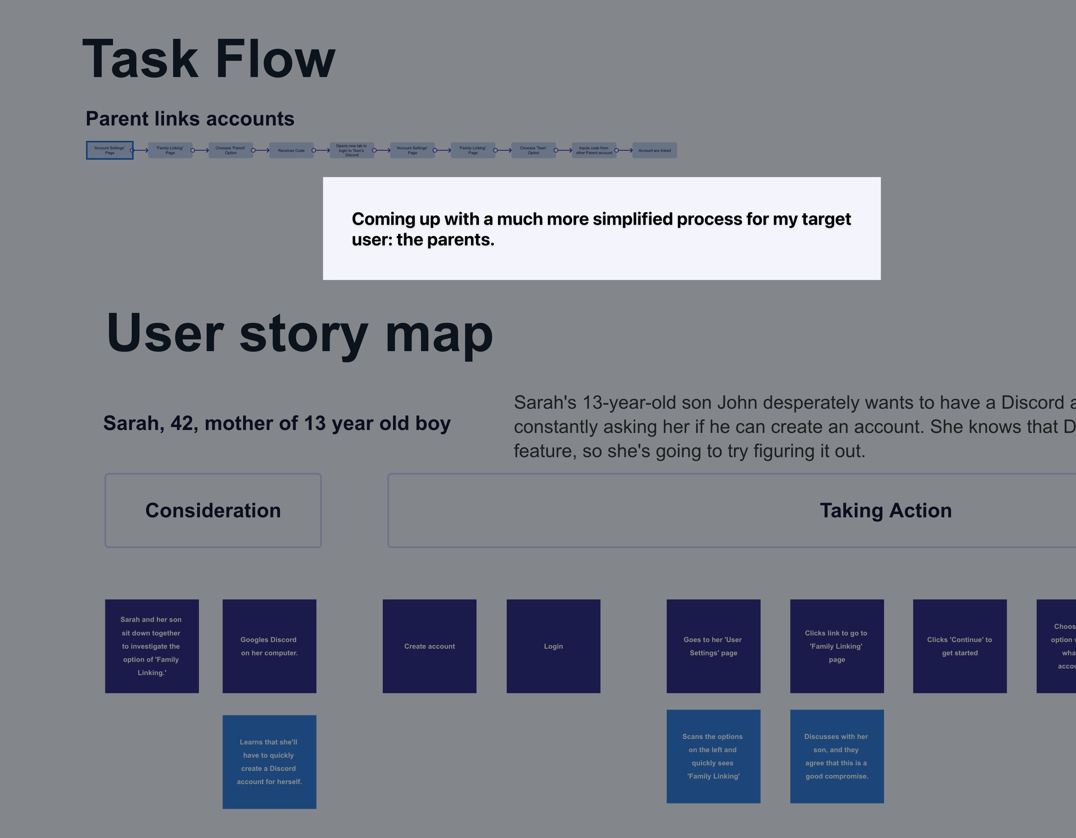Viewport: 1076px width, 838px height.
Task: Click the white simplified process note card
Action: coord(601,229)
